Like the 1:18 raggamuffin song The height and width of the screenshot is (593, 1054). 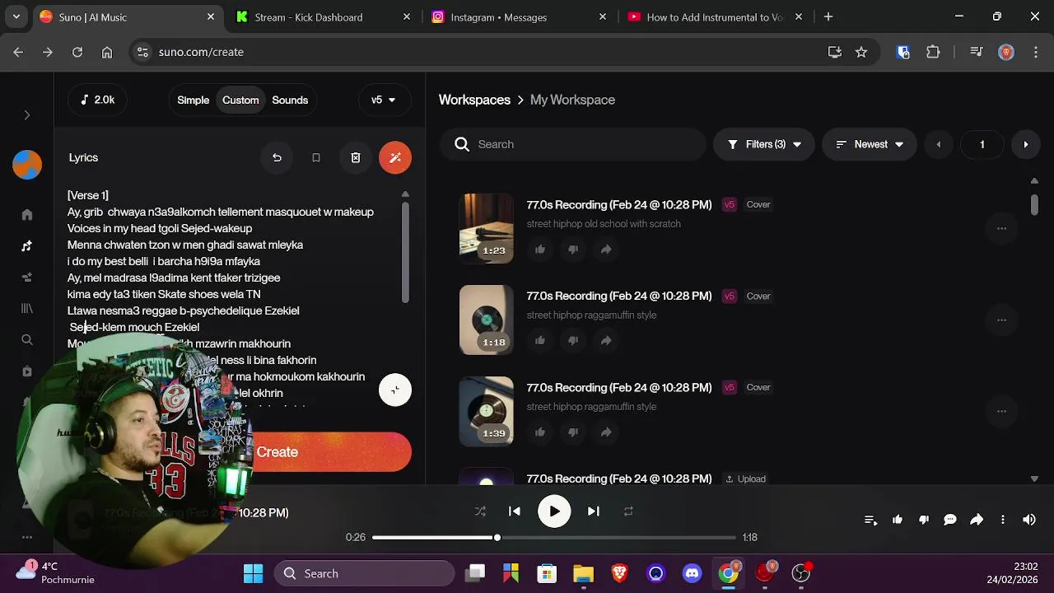540,340
